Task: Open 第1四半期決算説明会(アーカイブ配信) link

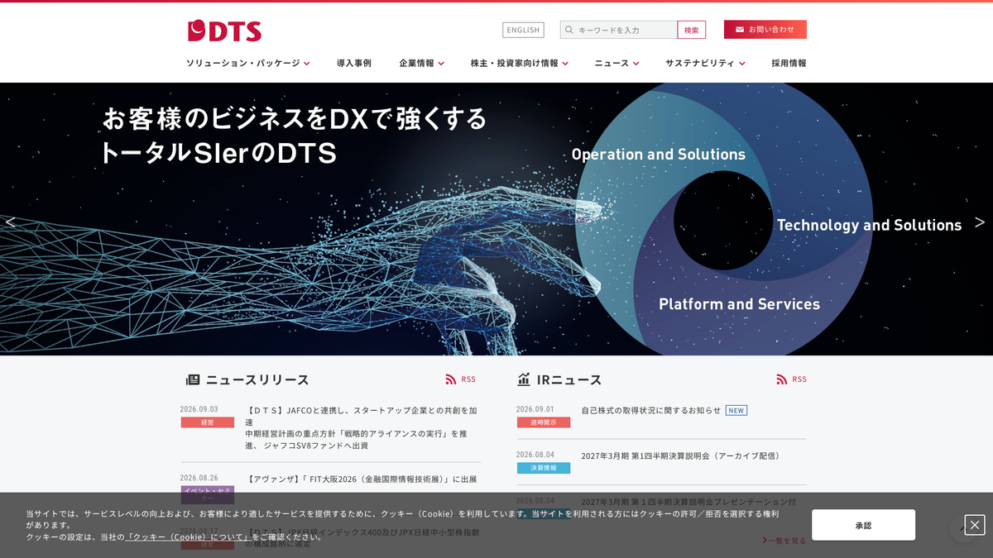Action: point(682,455)
